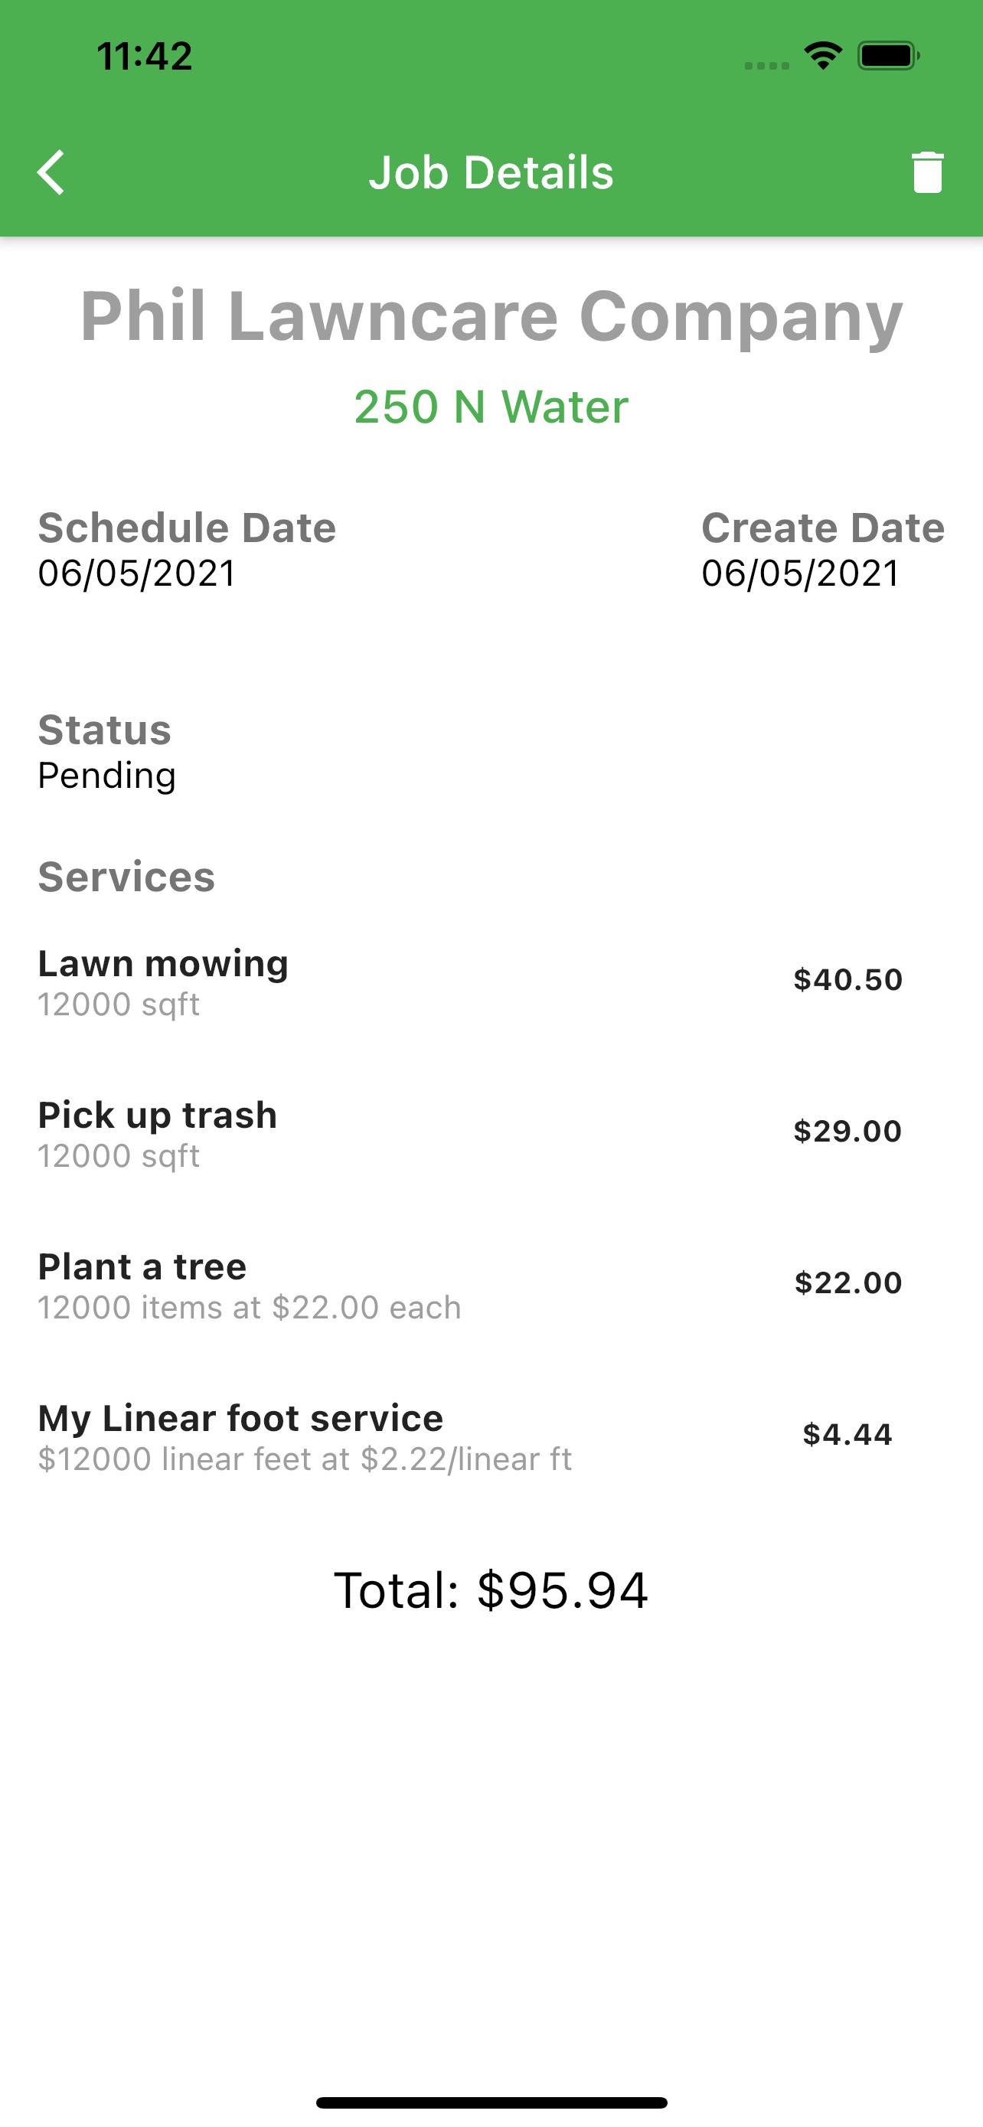This screenshot has height=2127, width=983.
Task: Open the 250 N Water address link
Action: point(491,407)
